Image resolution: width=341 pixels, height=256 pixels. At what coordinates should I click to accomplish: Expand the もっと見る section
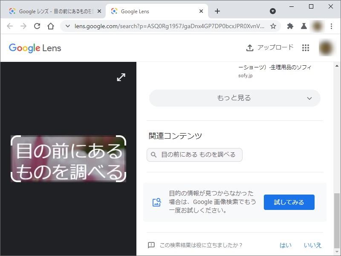pos(234,98)
